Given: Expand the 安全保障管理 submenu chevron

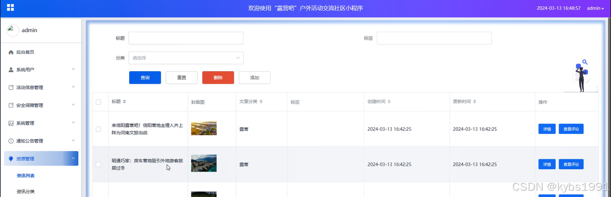Looking at the screenshot, I should point(73,105).
